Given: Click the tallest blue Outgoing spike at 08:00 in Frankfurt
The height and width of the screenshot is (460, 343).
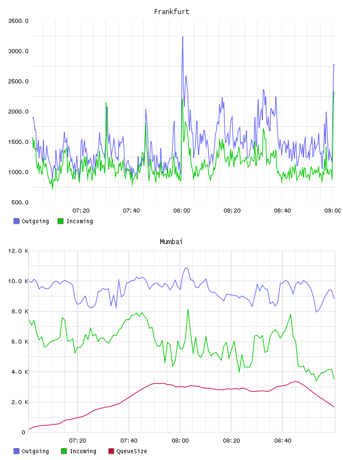Looking at the screenshot, I should pos(183,37).
